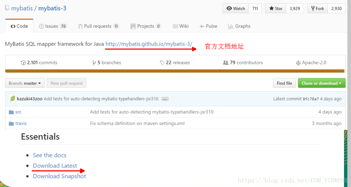This screenshot has width=351, height=187.
Task: Open the Fix schema definition commit message
Action: pos(137,124)
